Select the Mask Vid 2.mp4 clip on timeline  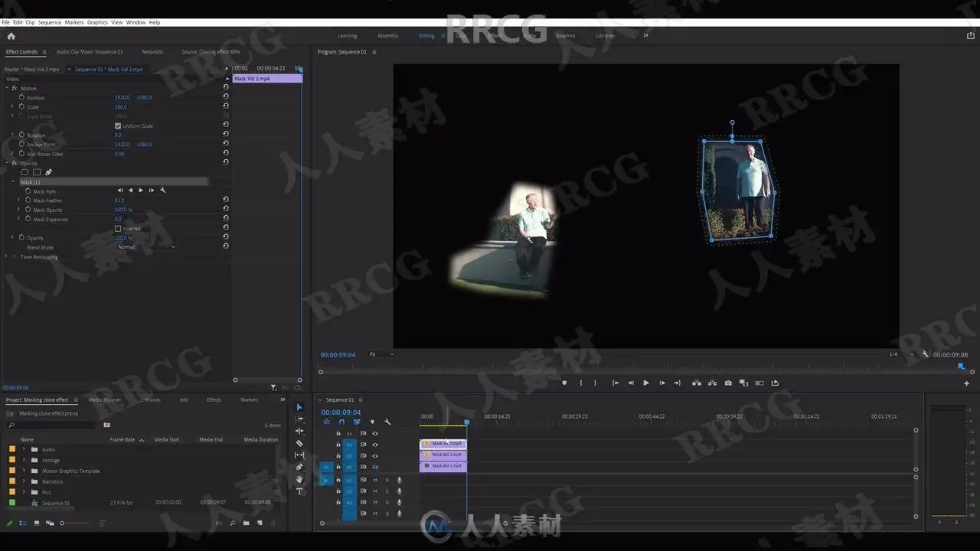click(x=443, y=455)
